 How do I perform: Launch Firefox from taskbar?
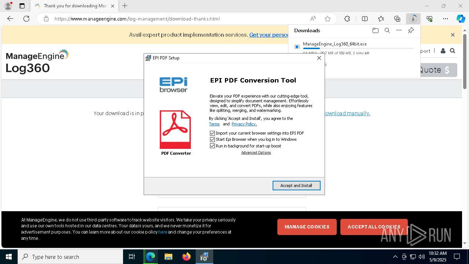click(x=187, y=257)
